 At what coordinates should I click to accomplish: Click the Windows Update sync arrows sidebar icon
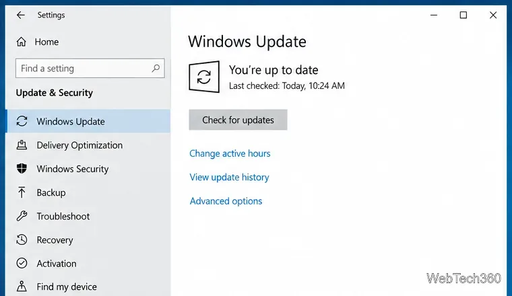click(22, 121)
